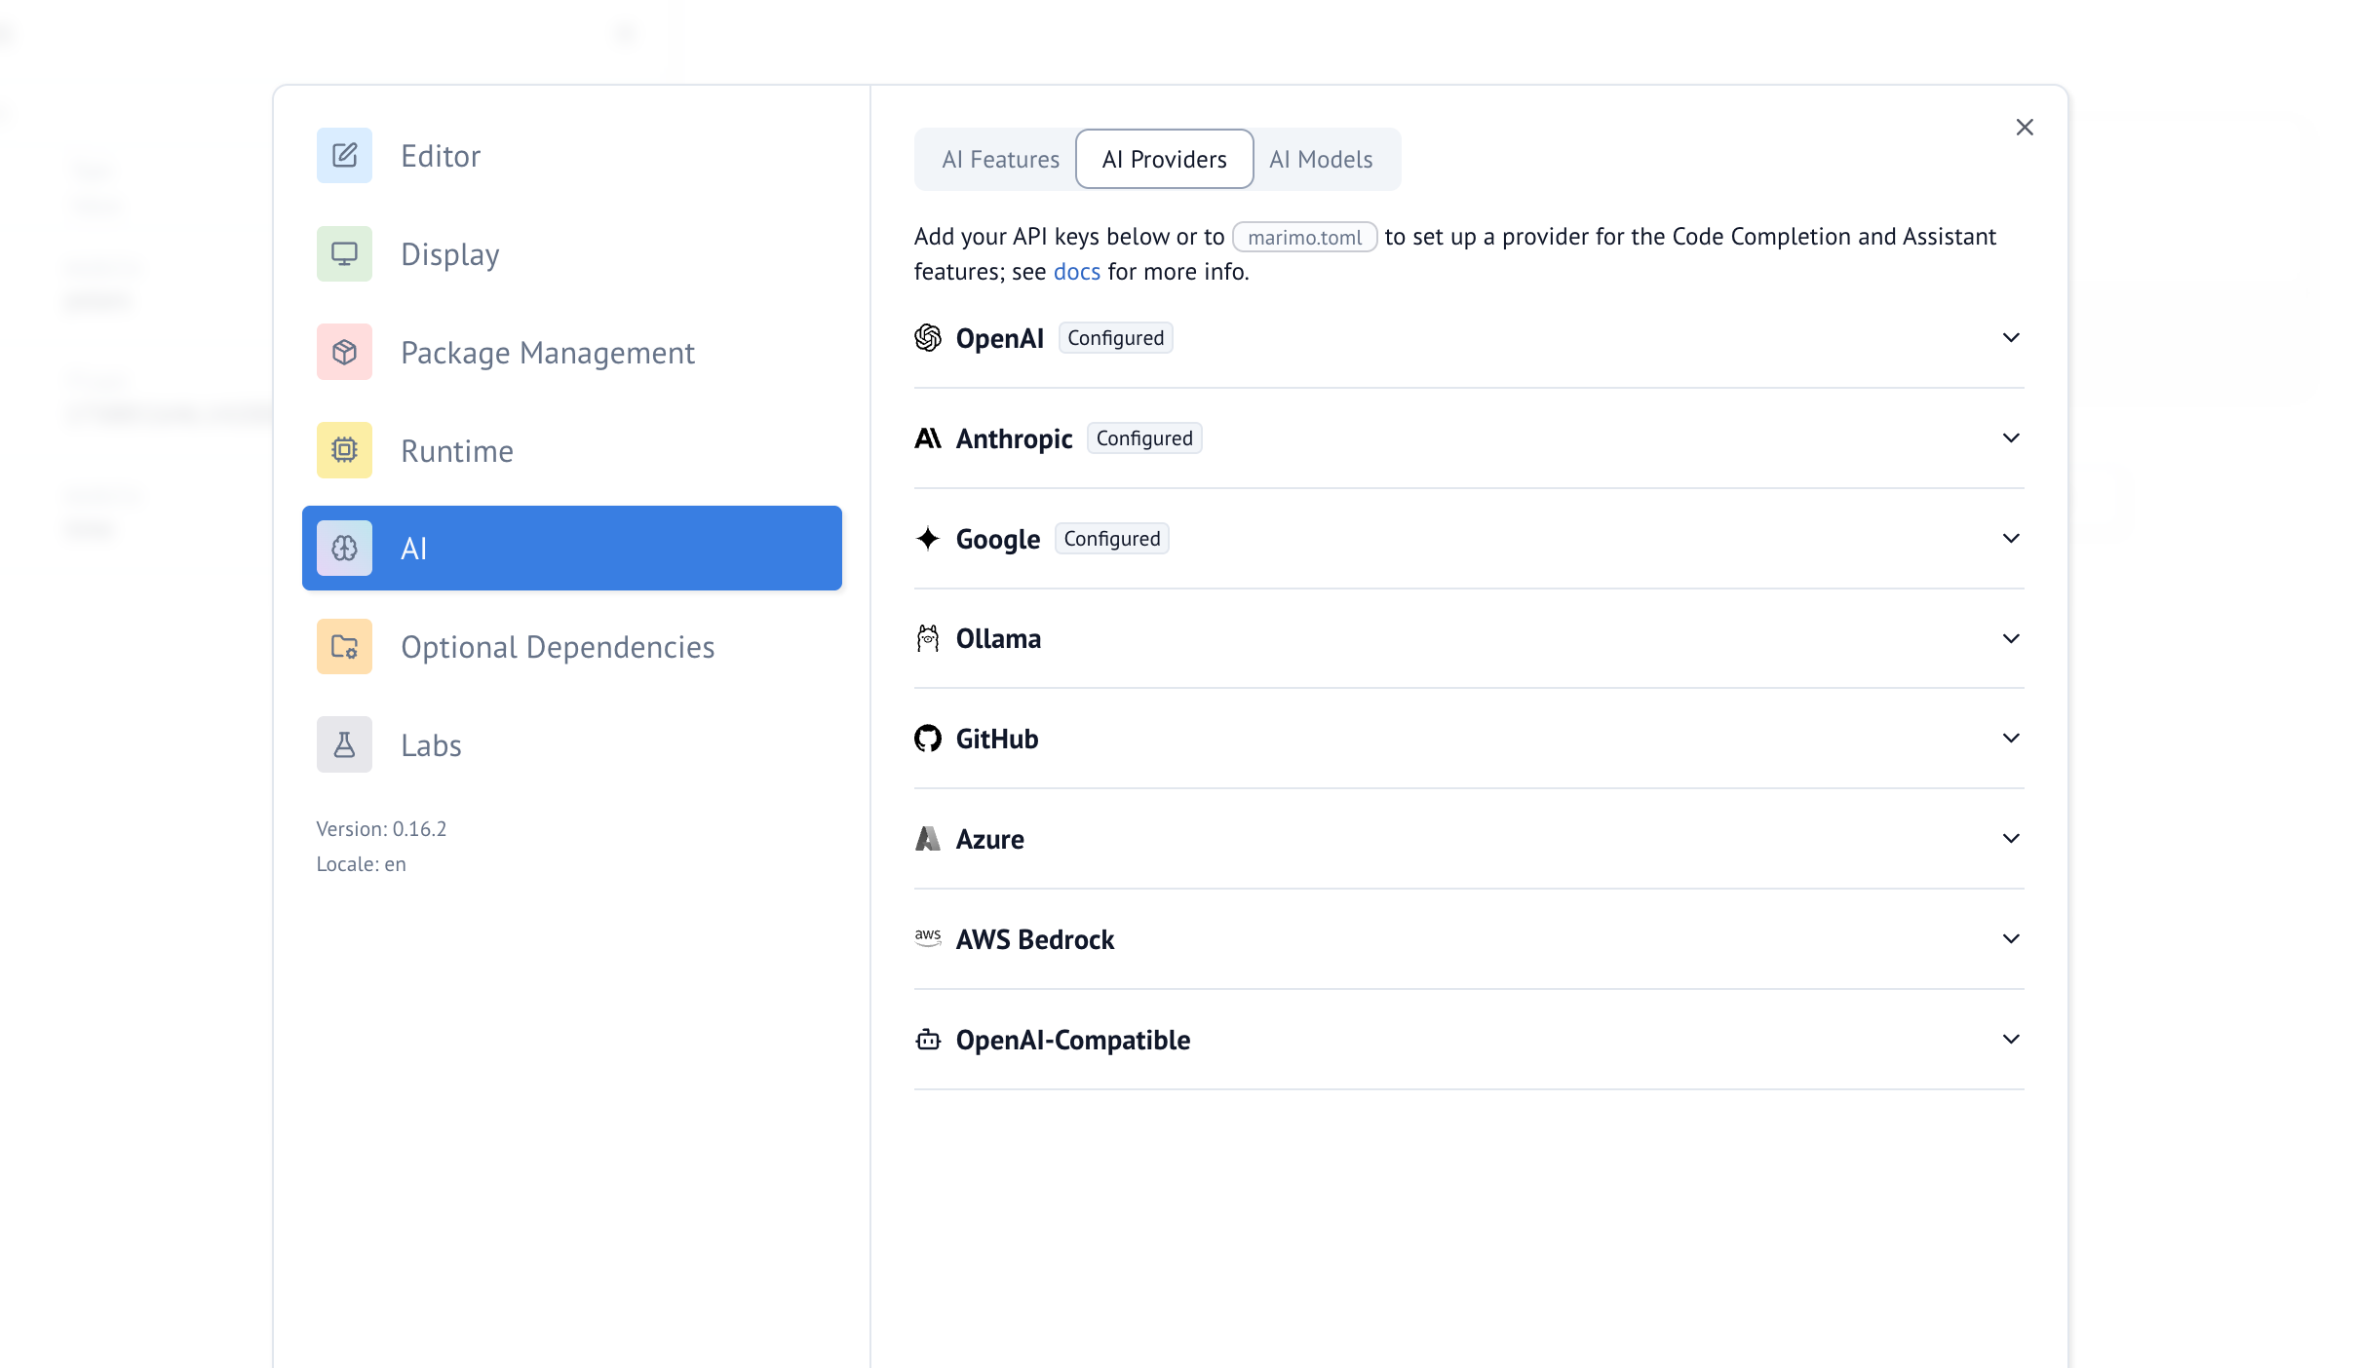The image size is (2355, 1368).
Task: Expand the Azure provider settings
Action: tap(2010, 839)
